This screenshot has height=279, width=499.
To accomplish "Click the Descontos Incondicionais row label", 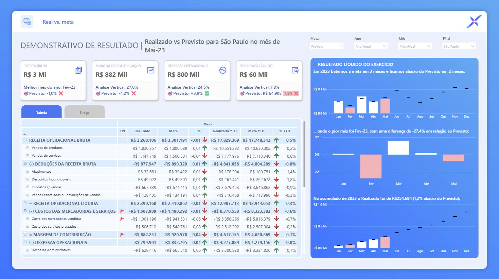I will 51,179.
